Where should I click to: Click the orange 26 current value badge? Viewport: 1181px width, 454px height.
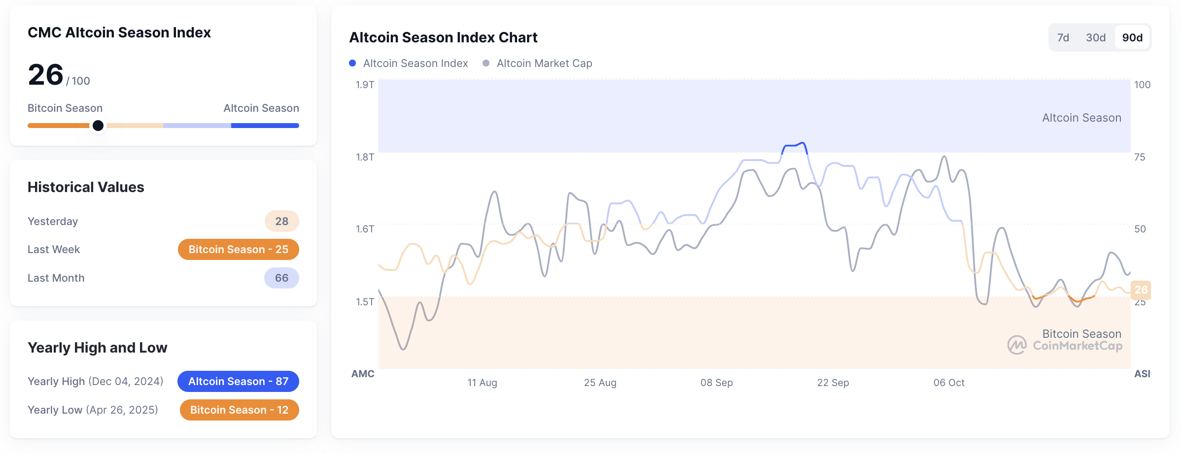[1141, 290]
